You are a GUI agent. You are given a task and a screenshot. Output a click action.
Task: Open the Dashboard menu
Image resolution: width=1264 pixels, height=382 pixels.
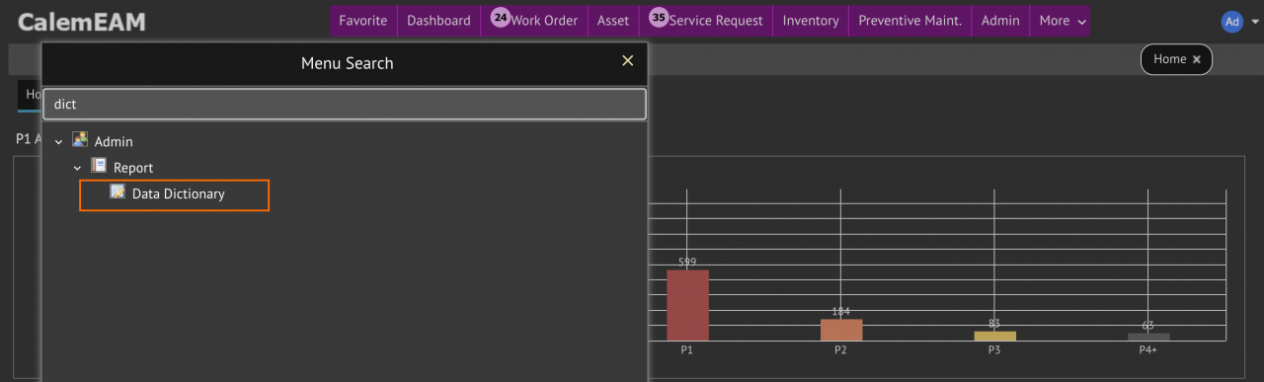coord(438,21)
